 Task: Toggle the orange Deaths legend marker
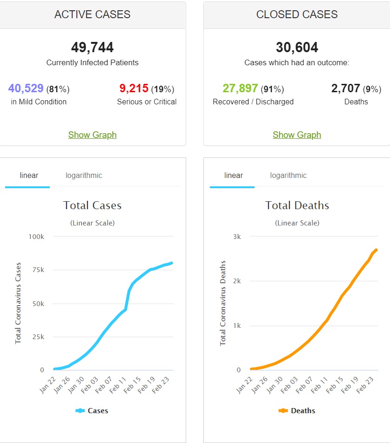pyautogui.click(x=283, y=411)
